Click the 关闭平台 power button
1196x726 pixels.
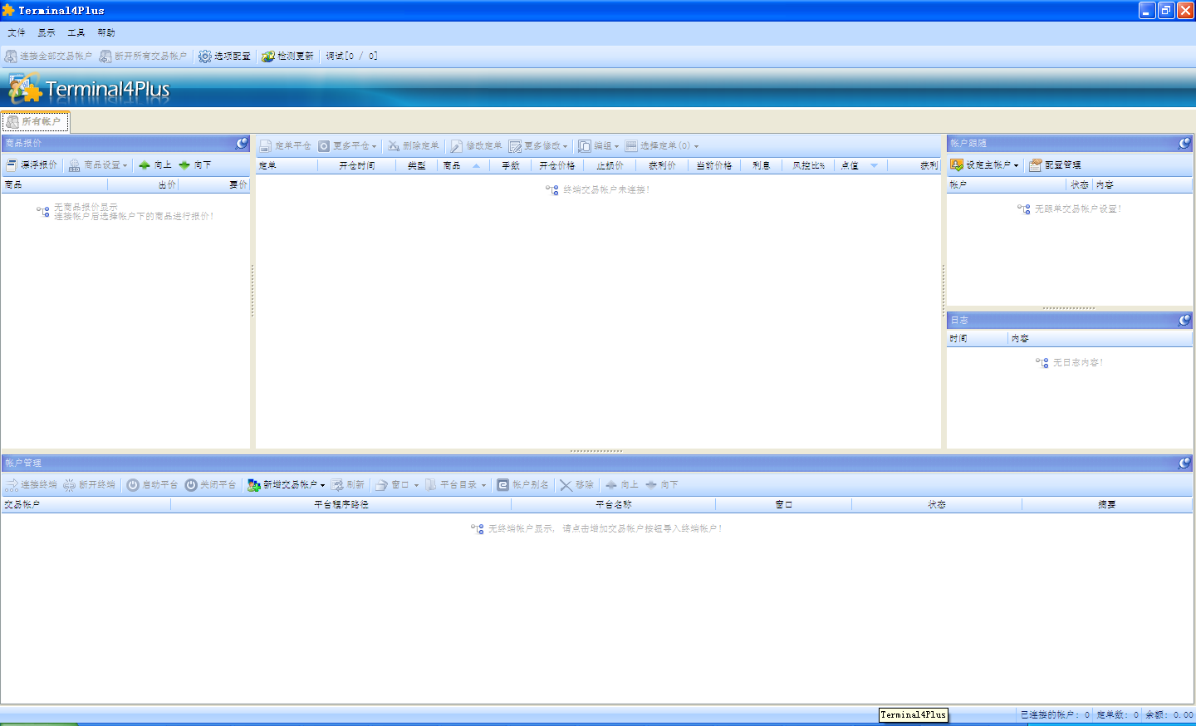[210, 485]
